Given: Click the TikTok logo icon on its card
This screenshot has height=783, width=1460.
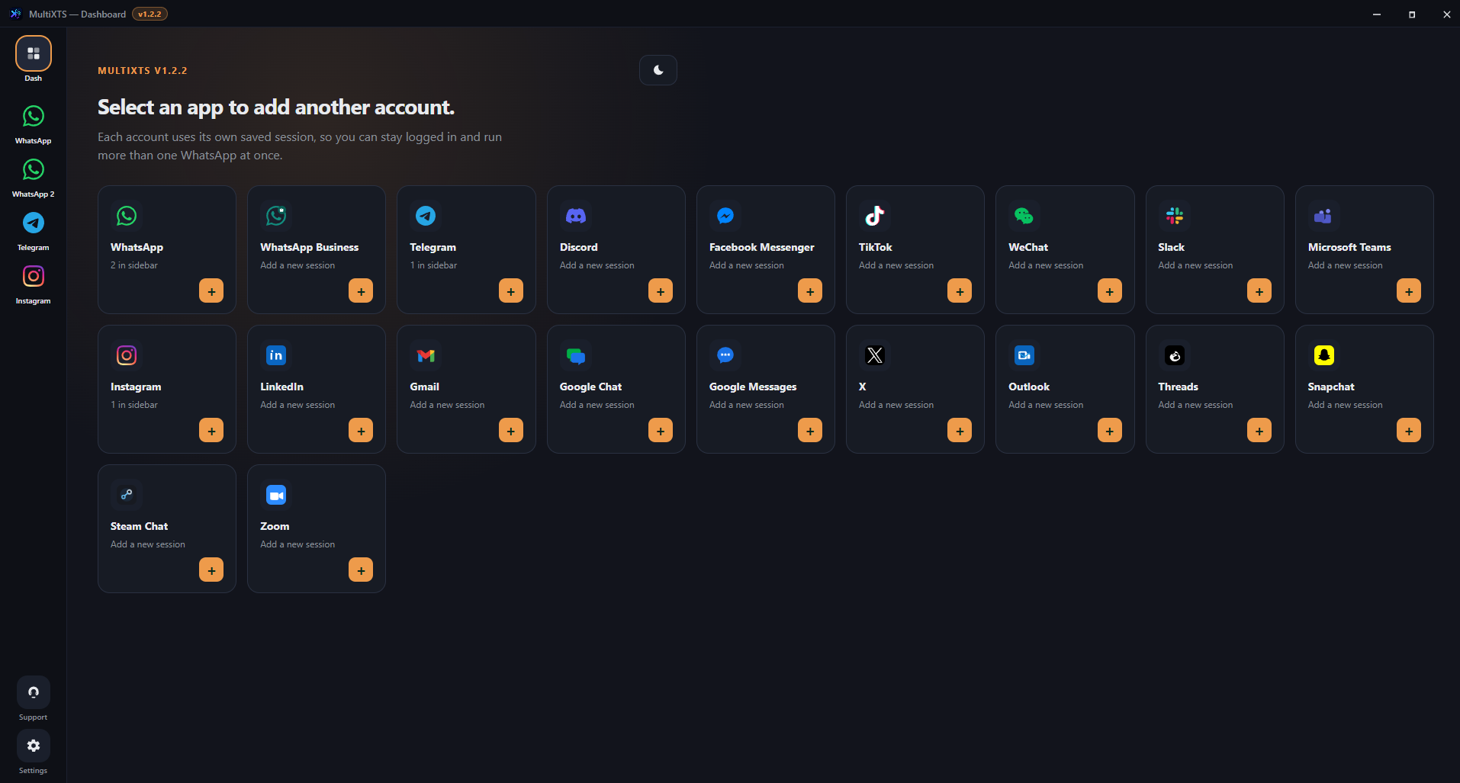Looking at the screenshot, I should click(x=875, y=216).
